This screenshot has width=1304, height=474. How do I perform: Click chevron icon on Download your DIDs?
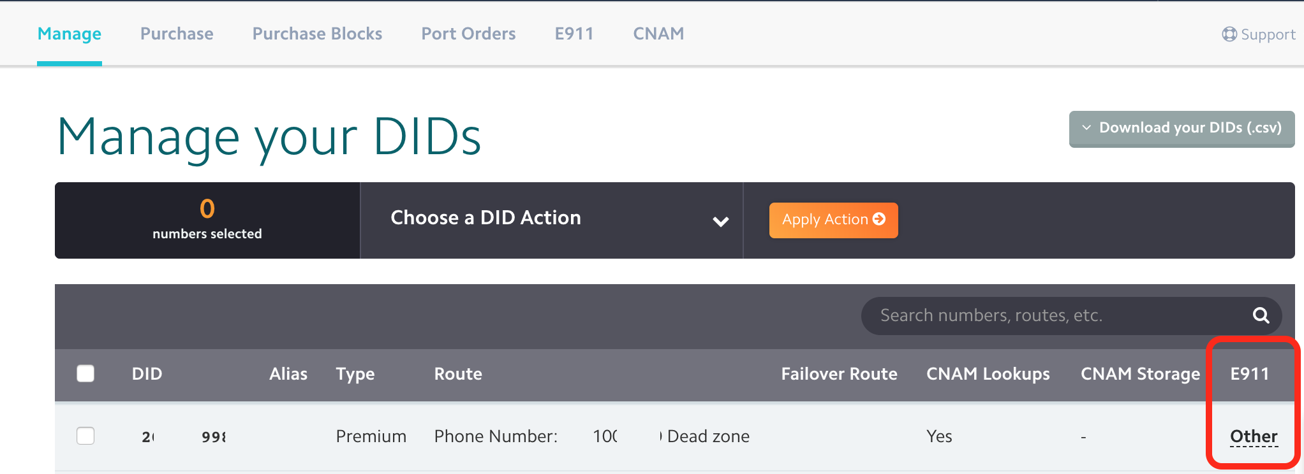(x=1086, y=128)
